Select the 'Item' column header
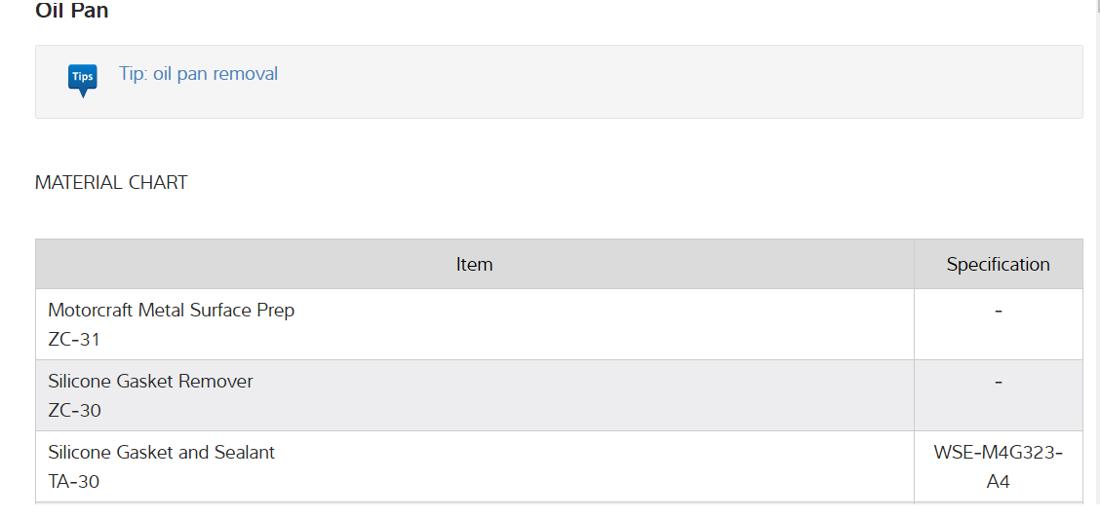The width and height of the screenshot is (1100, 517). coord(474,264)
